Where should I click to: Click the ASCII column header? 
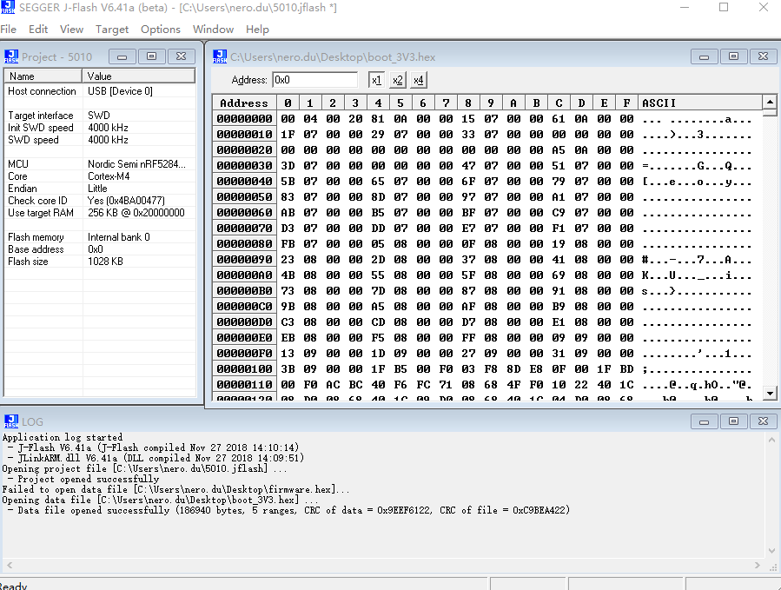pos(700,103)
